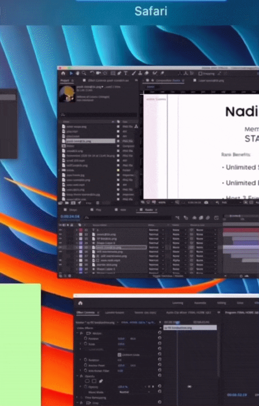Click the ellipse mask icon under Opacity
The height and width of the screenshot is (406, 259).
87,381
